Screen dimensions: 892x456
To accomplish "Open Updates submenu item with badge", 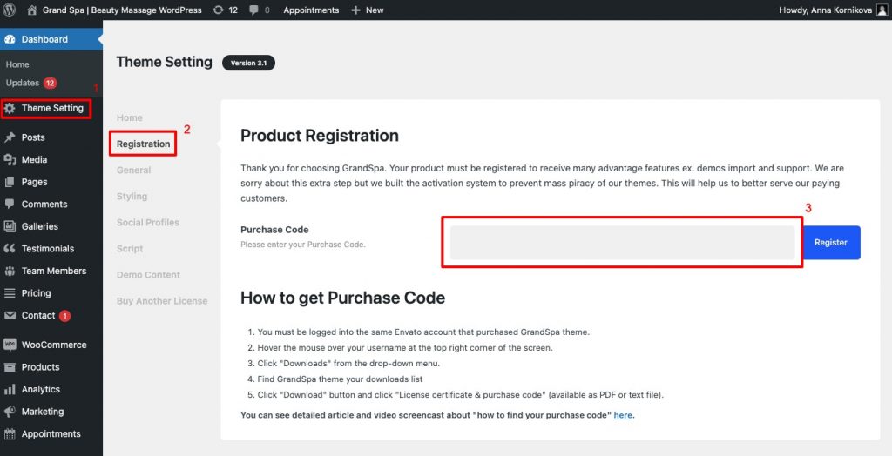I will (x=31, y=83).
